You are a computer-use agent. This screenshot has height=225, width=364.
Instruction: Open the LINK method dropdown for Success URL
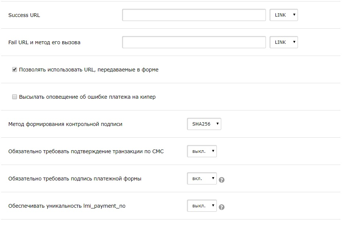tap(284, 15)
